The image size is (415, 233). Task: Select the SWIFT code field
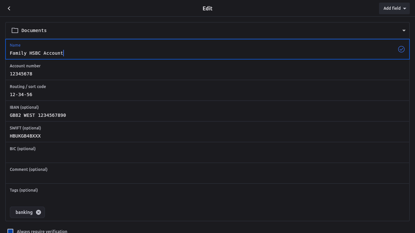207,136
